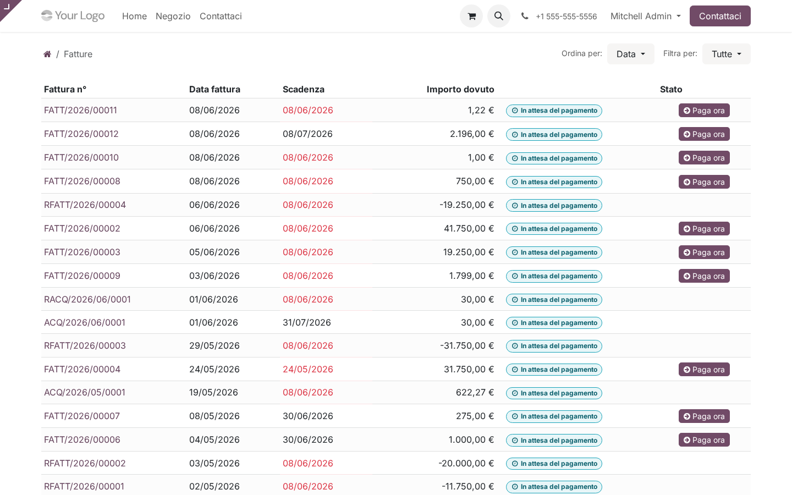The width and height of the screenshot is (792, 495).
Task: Pay now for invoice FATT/2026/00012
Action: coord(704,134)
